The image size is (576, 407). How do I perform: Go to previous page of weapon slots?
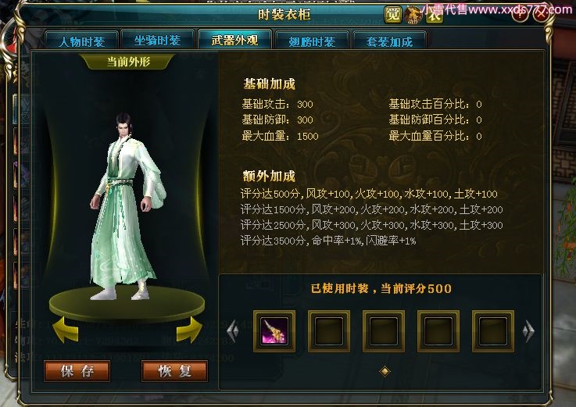[233, 331]
